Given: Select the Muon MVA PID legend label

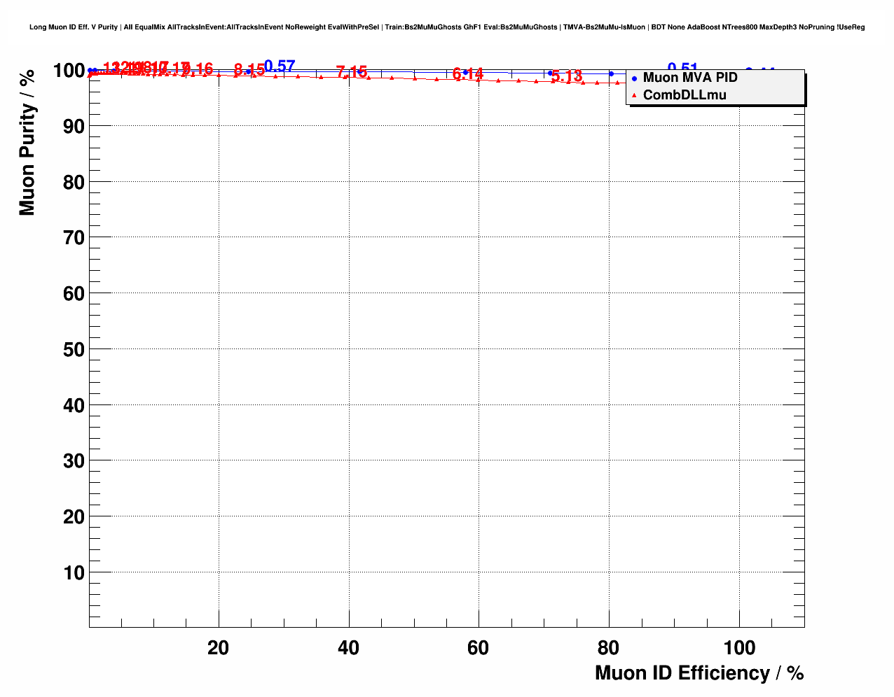Looking at the screenshot, I should click(x=690, y=78).
